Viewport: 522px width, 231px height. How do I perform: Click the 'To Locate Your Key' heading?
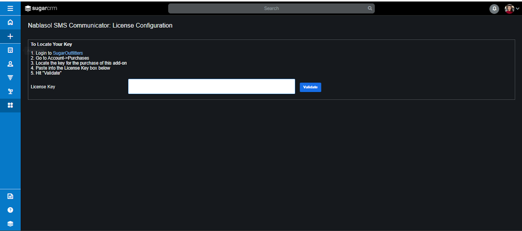click(x=51, y=44)
